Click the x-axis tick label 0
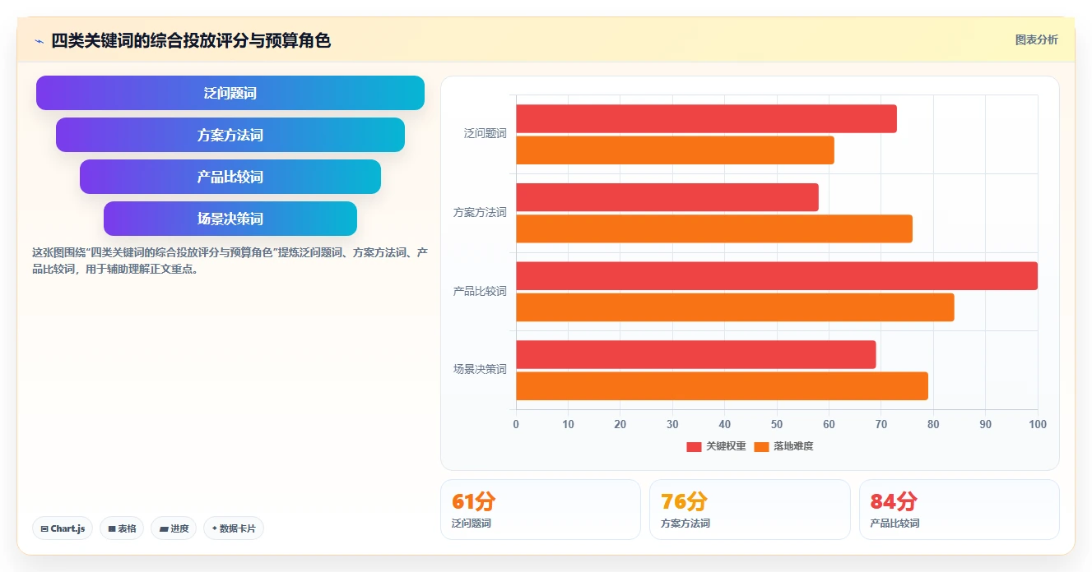 [516, 425]
